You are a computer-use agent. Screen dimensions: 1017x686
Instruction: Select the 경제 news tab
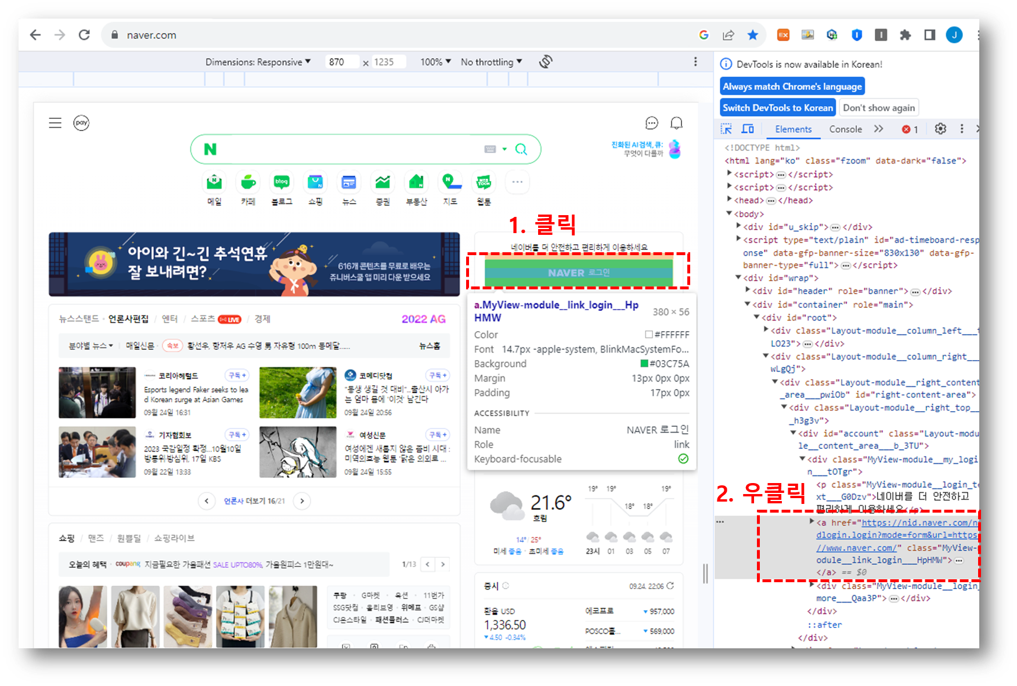point(262,319)
